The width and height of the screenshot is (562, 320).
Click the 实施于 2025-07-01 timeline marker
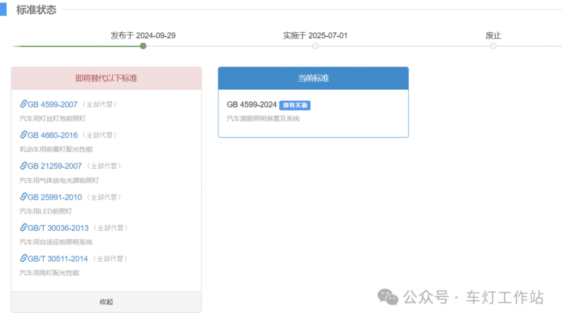315,46
